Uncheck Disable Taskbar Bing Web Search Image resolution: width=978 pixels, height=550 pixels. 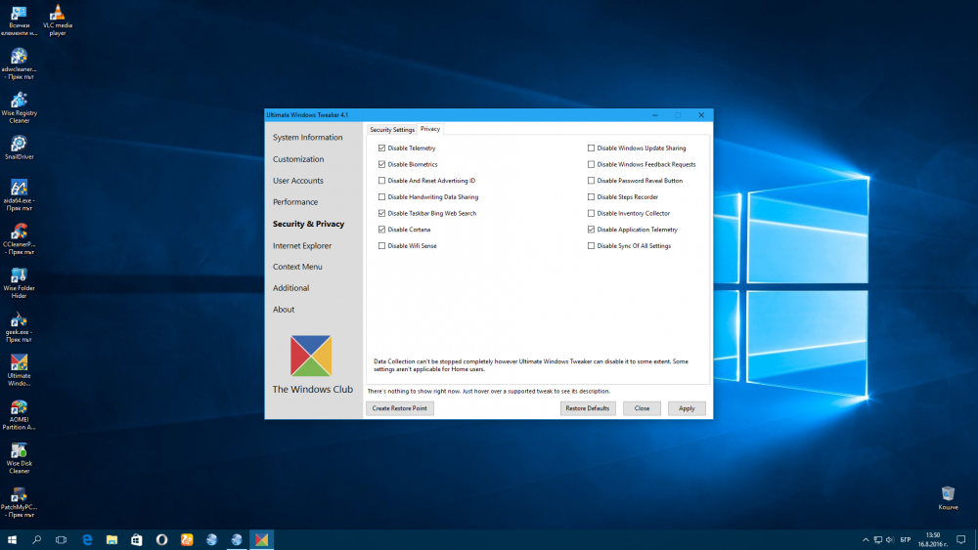tap(381, 213)
